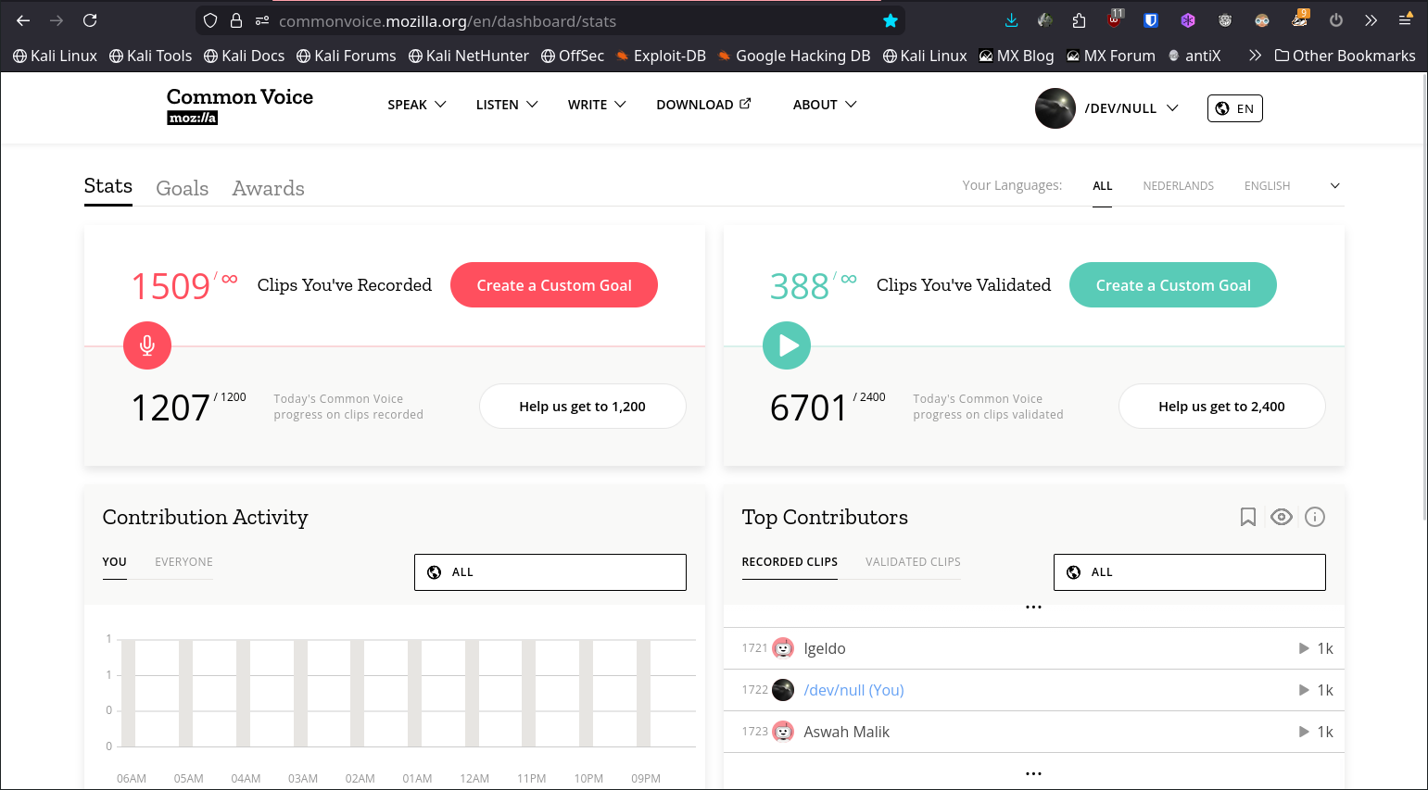
Task: Expand the Speak menu dropdown
Action: [416, 105]
